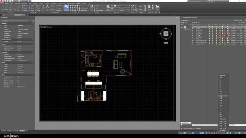Click Match Properties in the ribbon

pyautogui.click(x=108, y=8)
